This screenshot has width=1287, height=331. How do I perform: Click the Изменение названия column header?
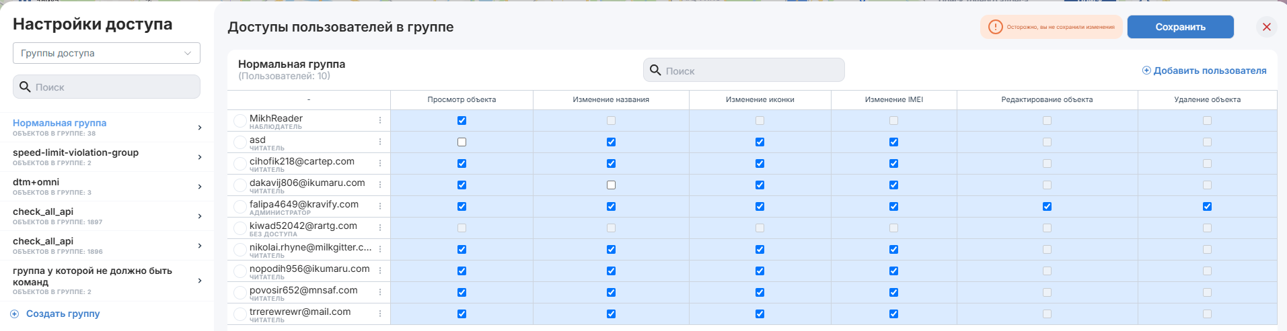[x=611, y=99]
